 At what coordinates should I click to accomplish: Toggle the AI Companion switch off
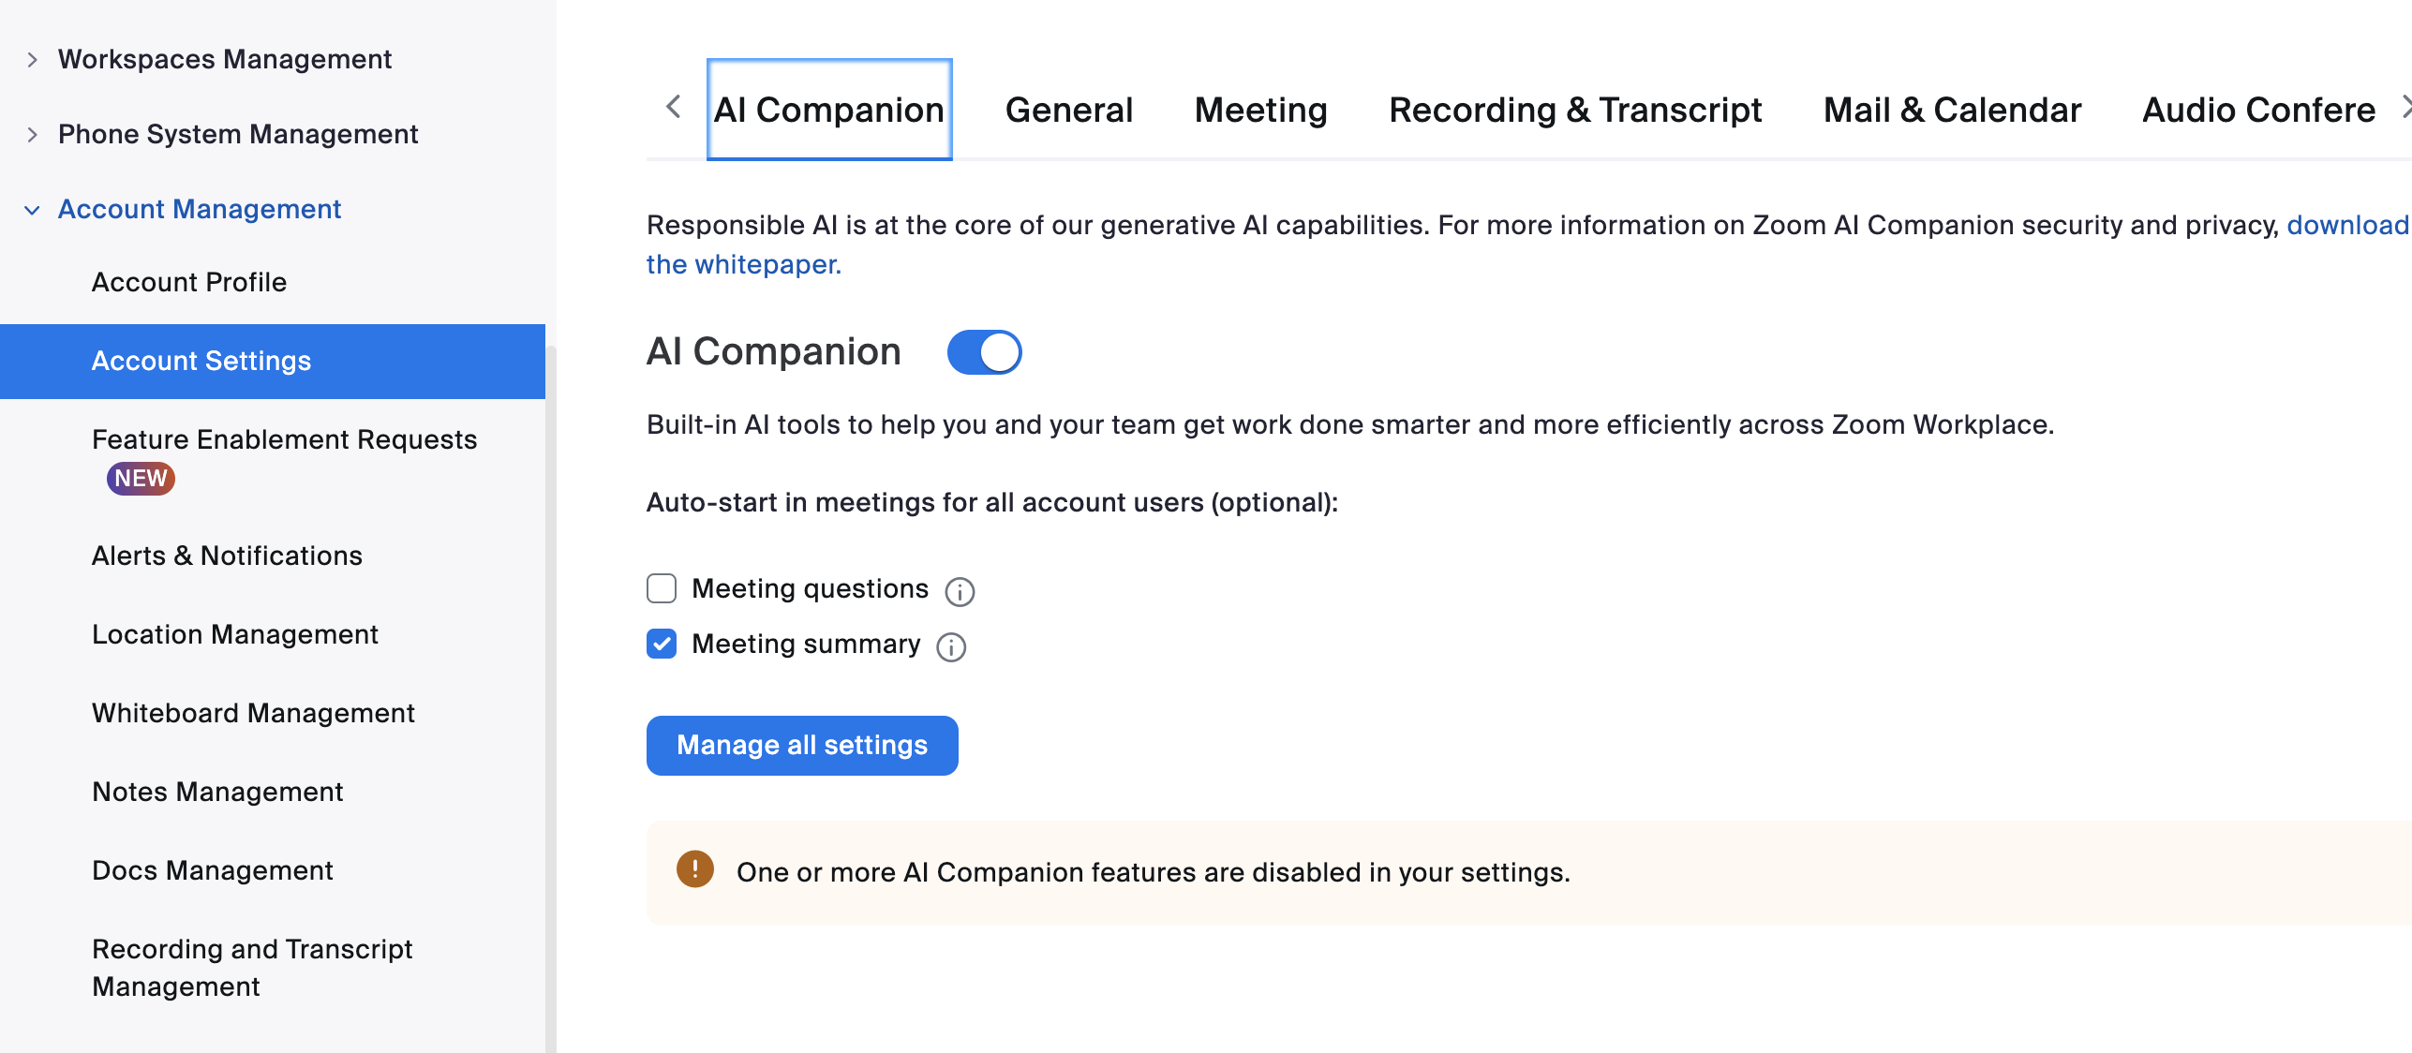[x=984, y=352]
